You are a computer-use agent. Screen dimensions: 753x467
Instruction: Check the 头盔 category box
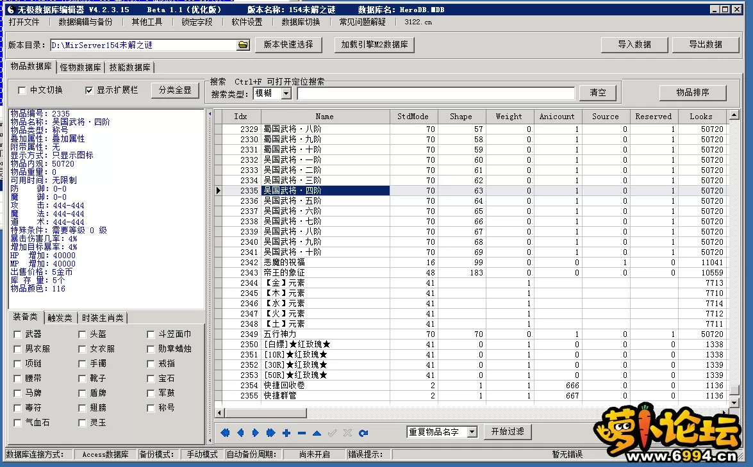coord(82,334)
